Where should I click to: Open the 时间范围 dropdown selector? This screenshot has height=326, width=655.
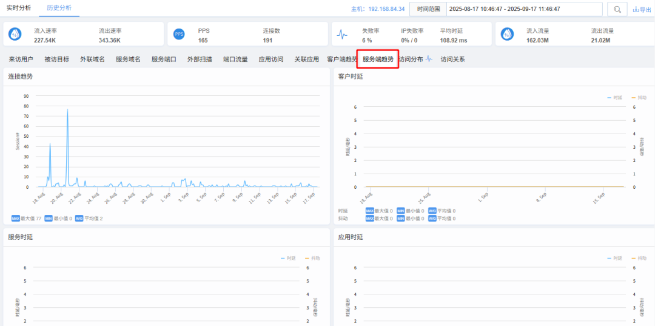click(x=428, y=9)
